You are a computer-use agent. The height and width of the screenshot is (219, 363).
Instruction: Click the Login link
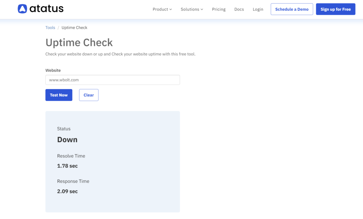tap(258, 9)
